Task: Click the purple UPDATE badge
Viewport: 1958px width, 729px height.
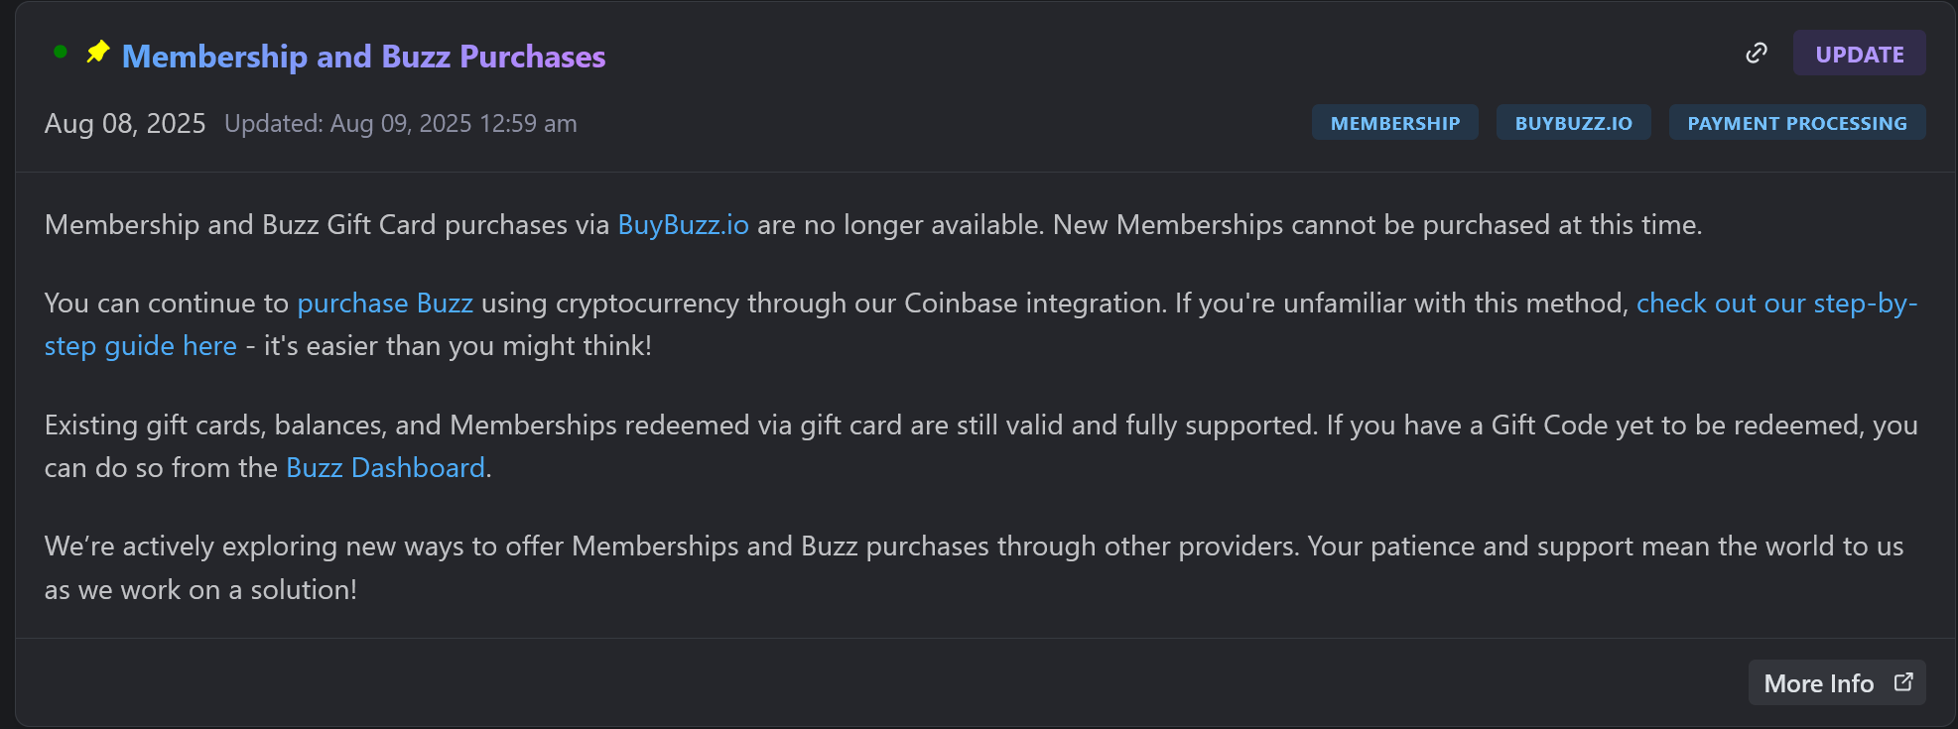Action: (1859, 54)
